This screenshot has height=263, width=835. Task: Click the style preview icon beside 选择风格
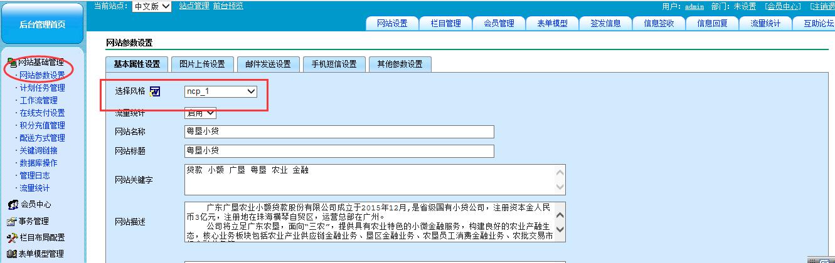coord(155,91)
